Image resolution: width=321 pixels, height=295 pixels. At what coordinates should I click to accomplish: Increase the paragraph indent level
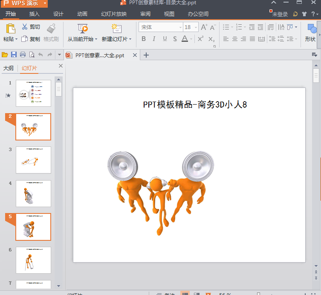[260, 27]
